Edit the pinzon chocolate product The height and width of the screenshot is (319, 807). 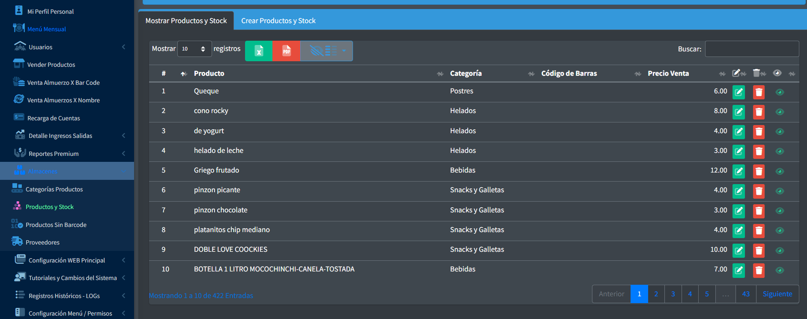(738, 211)
